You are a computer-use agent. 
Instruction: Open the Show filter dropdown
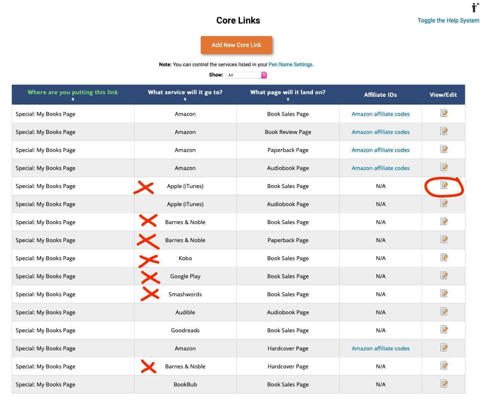(246, 75)
